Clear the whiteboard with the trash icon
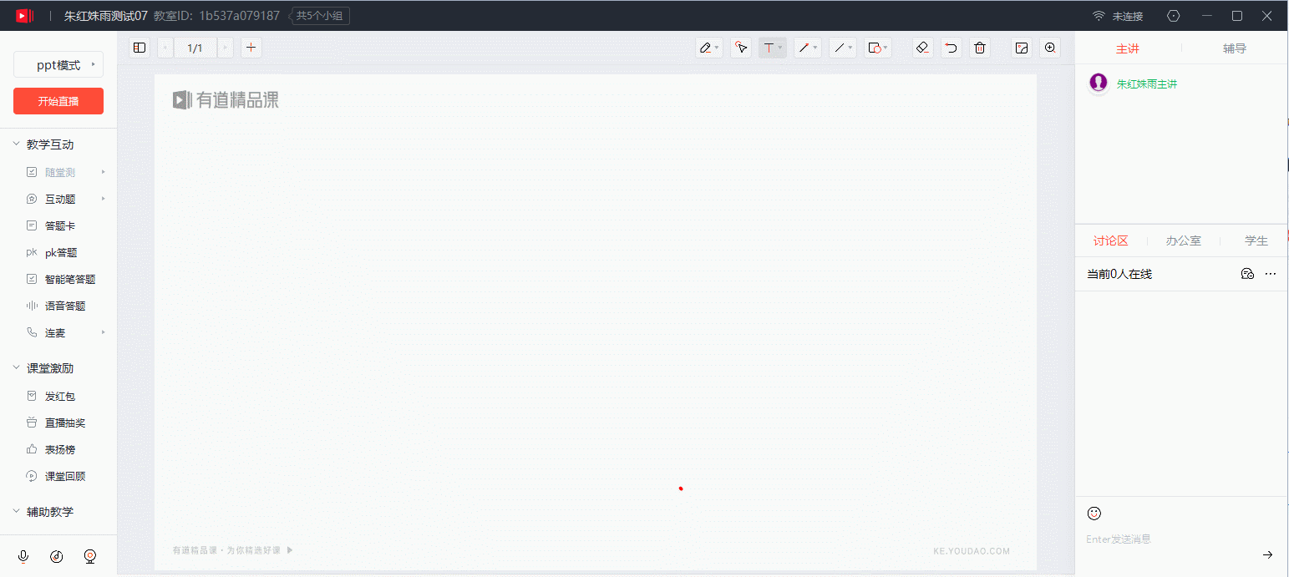 click(980, 48)
